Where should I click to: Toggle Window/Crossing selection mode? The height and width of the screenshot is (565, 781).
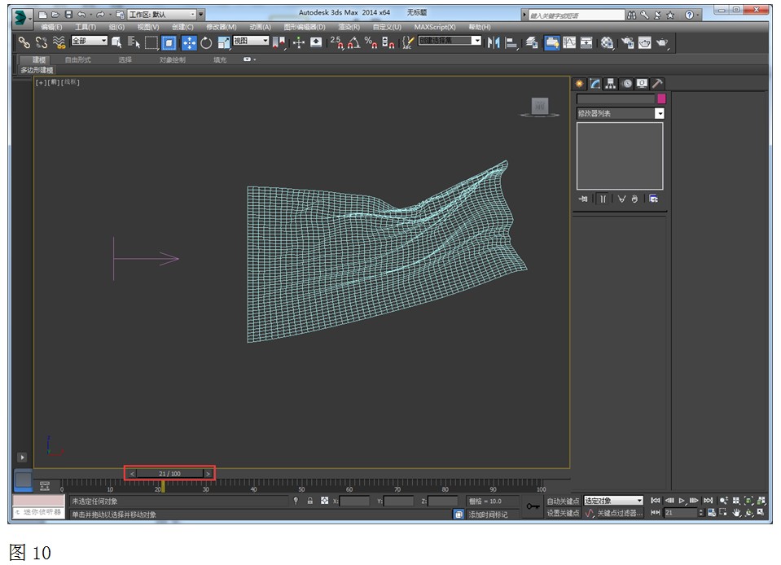click(169, 43)
